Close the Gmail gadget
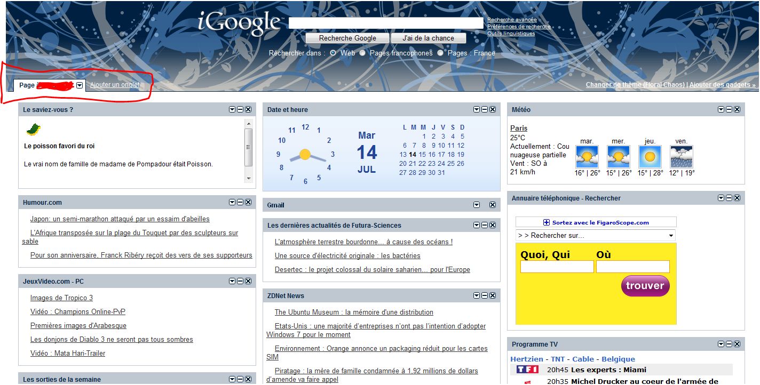760x385 pixels. [x=493, y=205]
